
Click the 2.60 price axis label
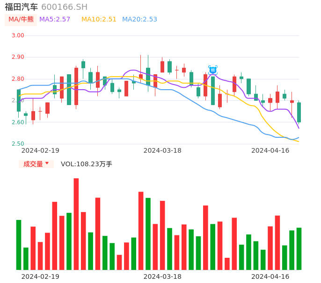[18, 122]
